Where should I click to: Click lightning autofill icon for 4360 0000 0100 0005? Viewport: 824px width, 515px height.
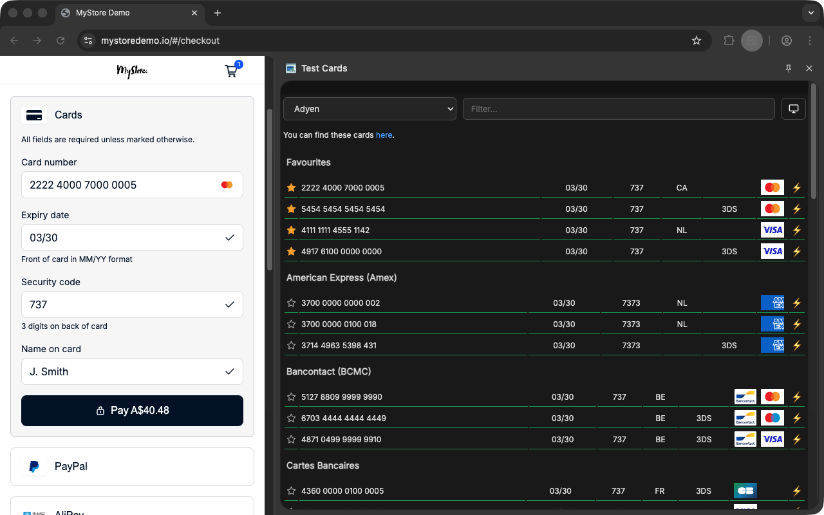[796, 491]
